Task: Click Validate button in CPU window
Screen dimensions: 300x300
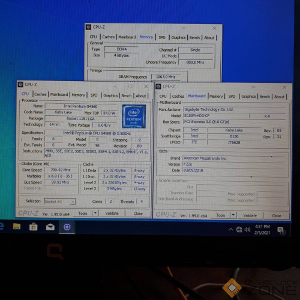Action: [x=112, y=213]
